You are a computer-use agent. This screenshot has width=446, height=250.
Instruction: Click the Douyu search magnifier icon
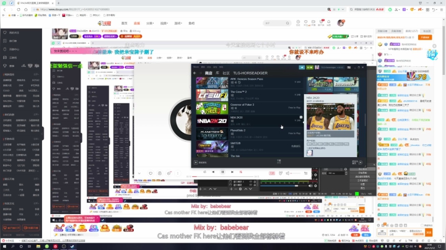[x=287, y=23]
